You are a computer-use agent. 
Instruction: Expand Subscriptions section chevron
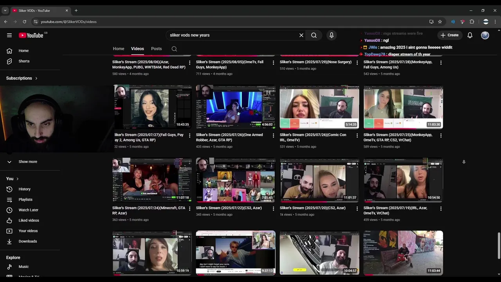(x=36, y=78)
